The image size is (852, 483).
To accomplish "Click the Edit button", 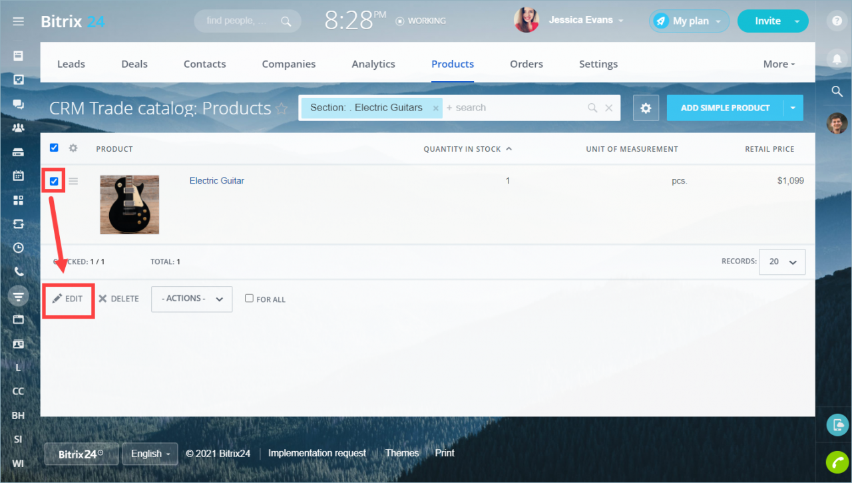I will click(68, 299).
